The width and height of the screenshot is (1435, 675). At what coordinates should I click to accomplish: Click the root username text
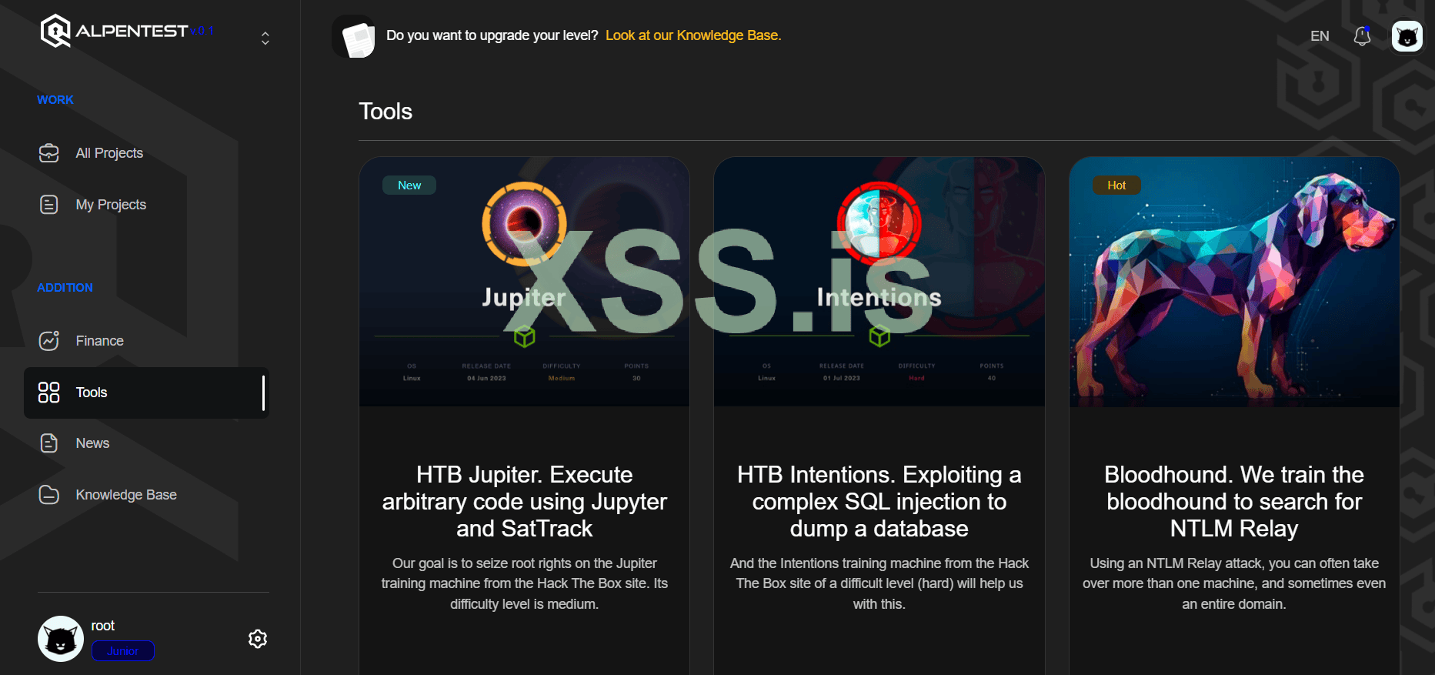(103, 626)
